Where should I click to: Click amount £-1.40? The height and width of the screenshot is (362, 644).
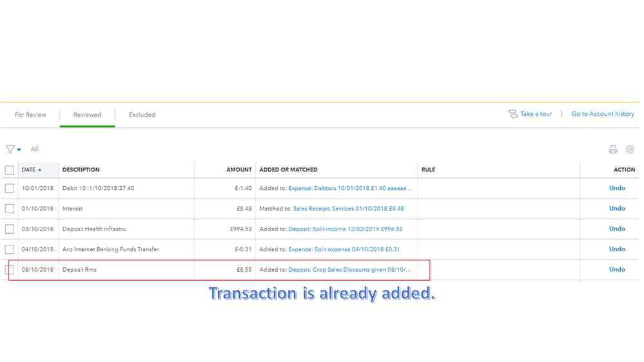243,188
